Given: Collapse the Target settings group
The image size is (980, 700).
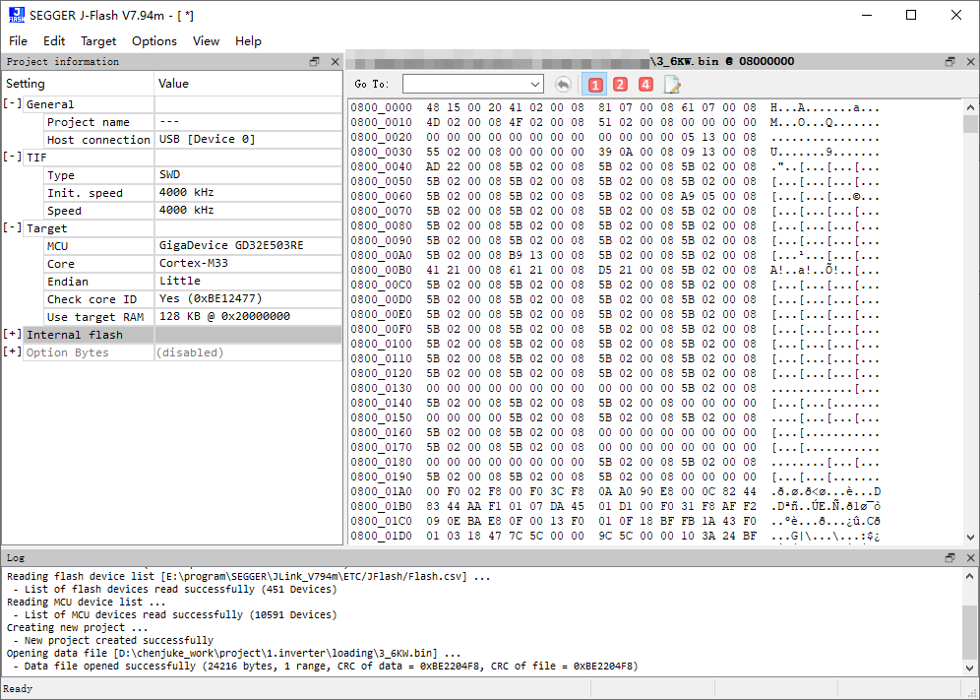Looking at the screenshot, I should (x=13, y=227).
